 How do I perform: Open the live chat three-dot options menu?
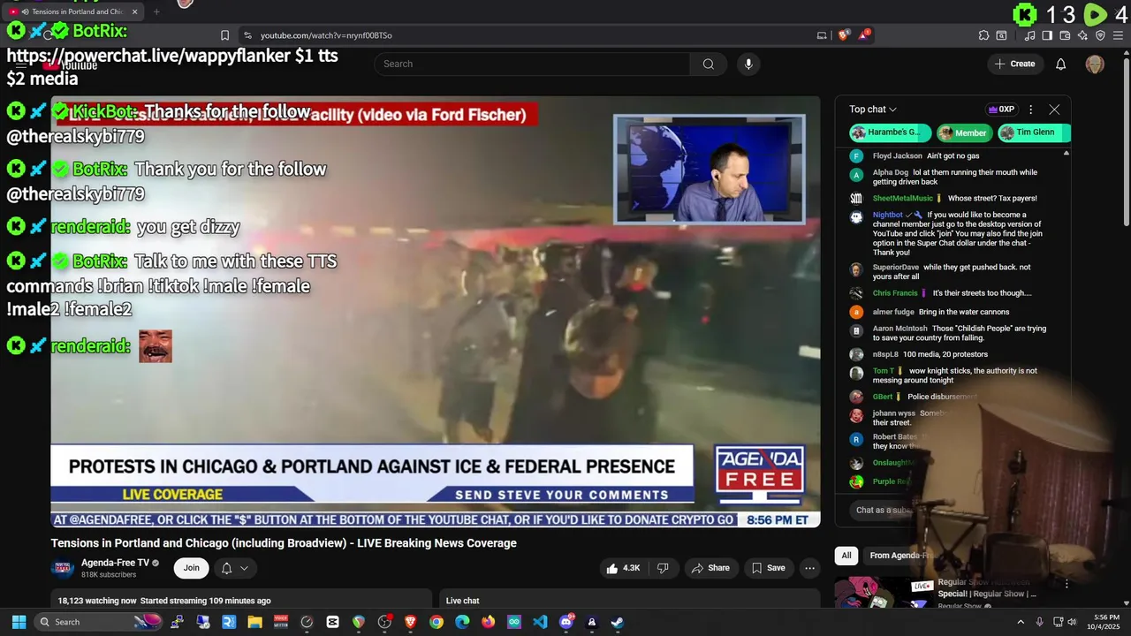[1030, 110]
